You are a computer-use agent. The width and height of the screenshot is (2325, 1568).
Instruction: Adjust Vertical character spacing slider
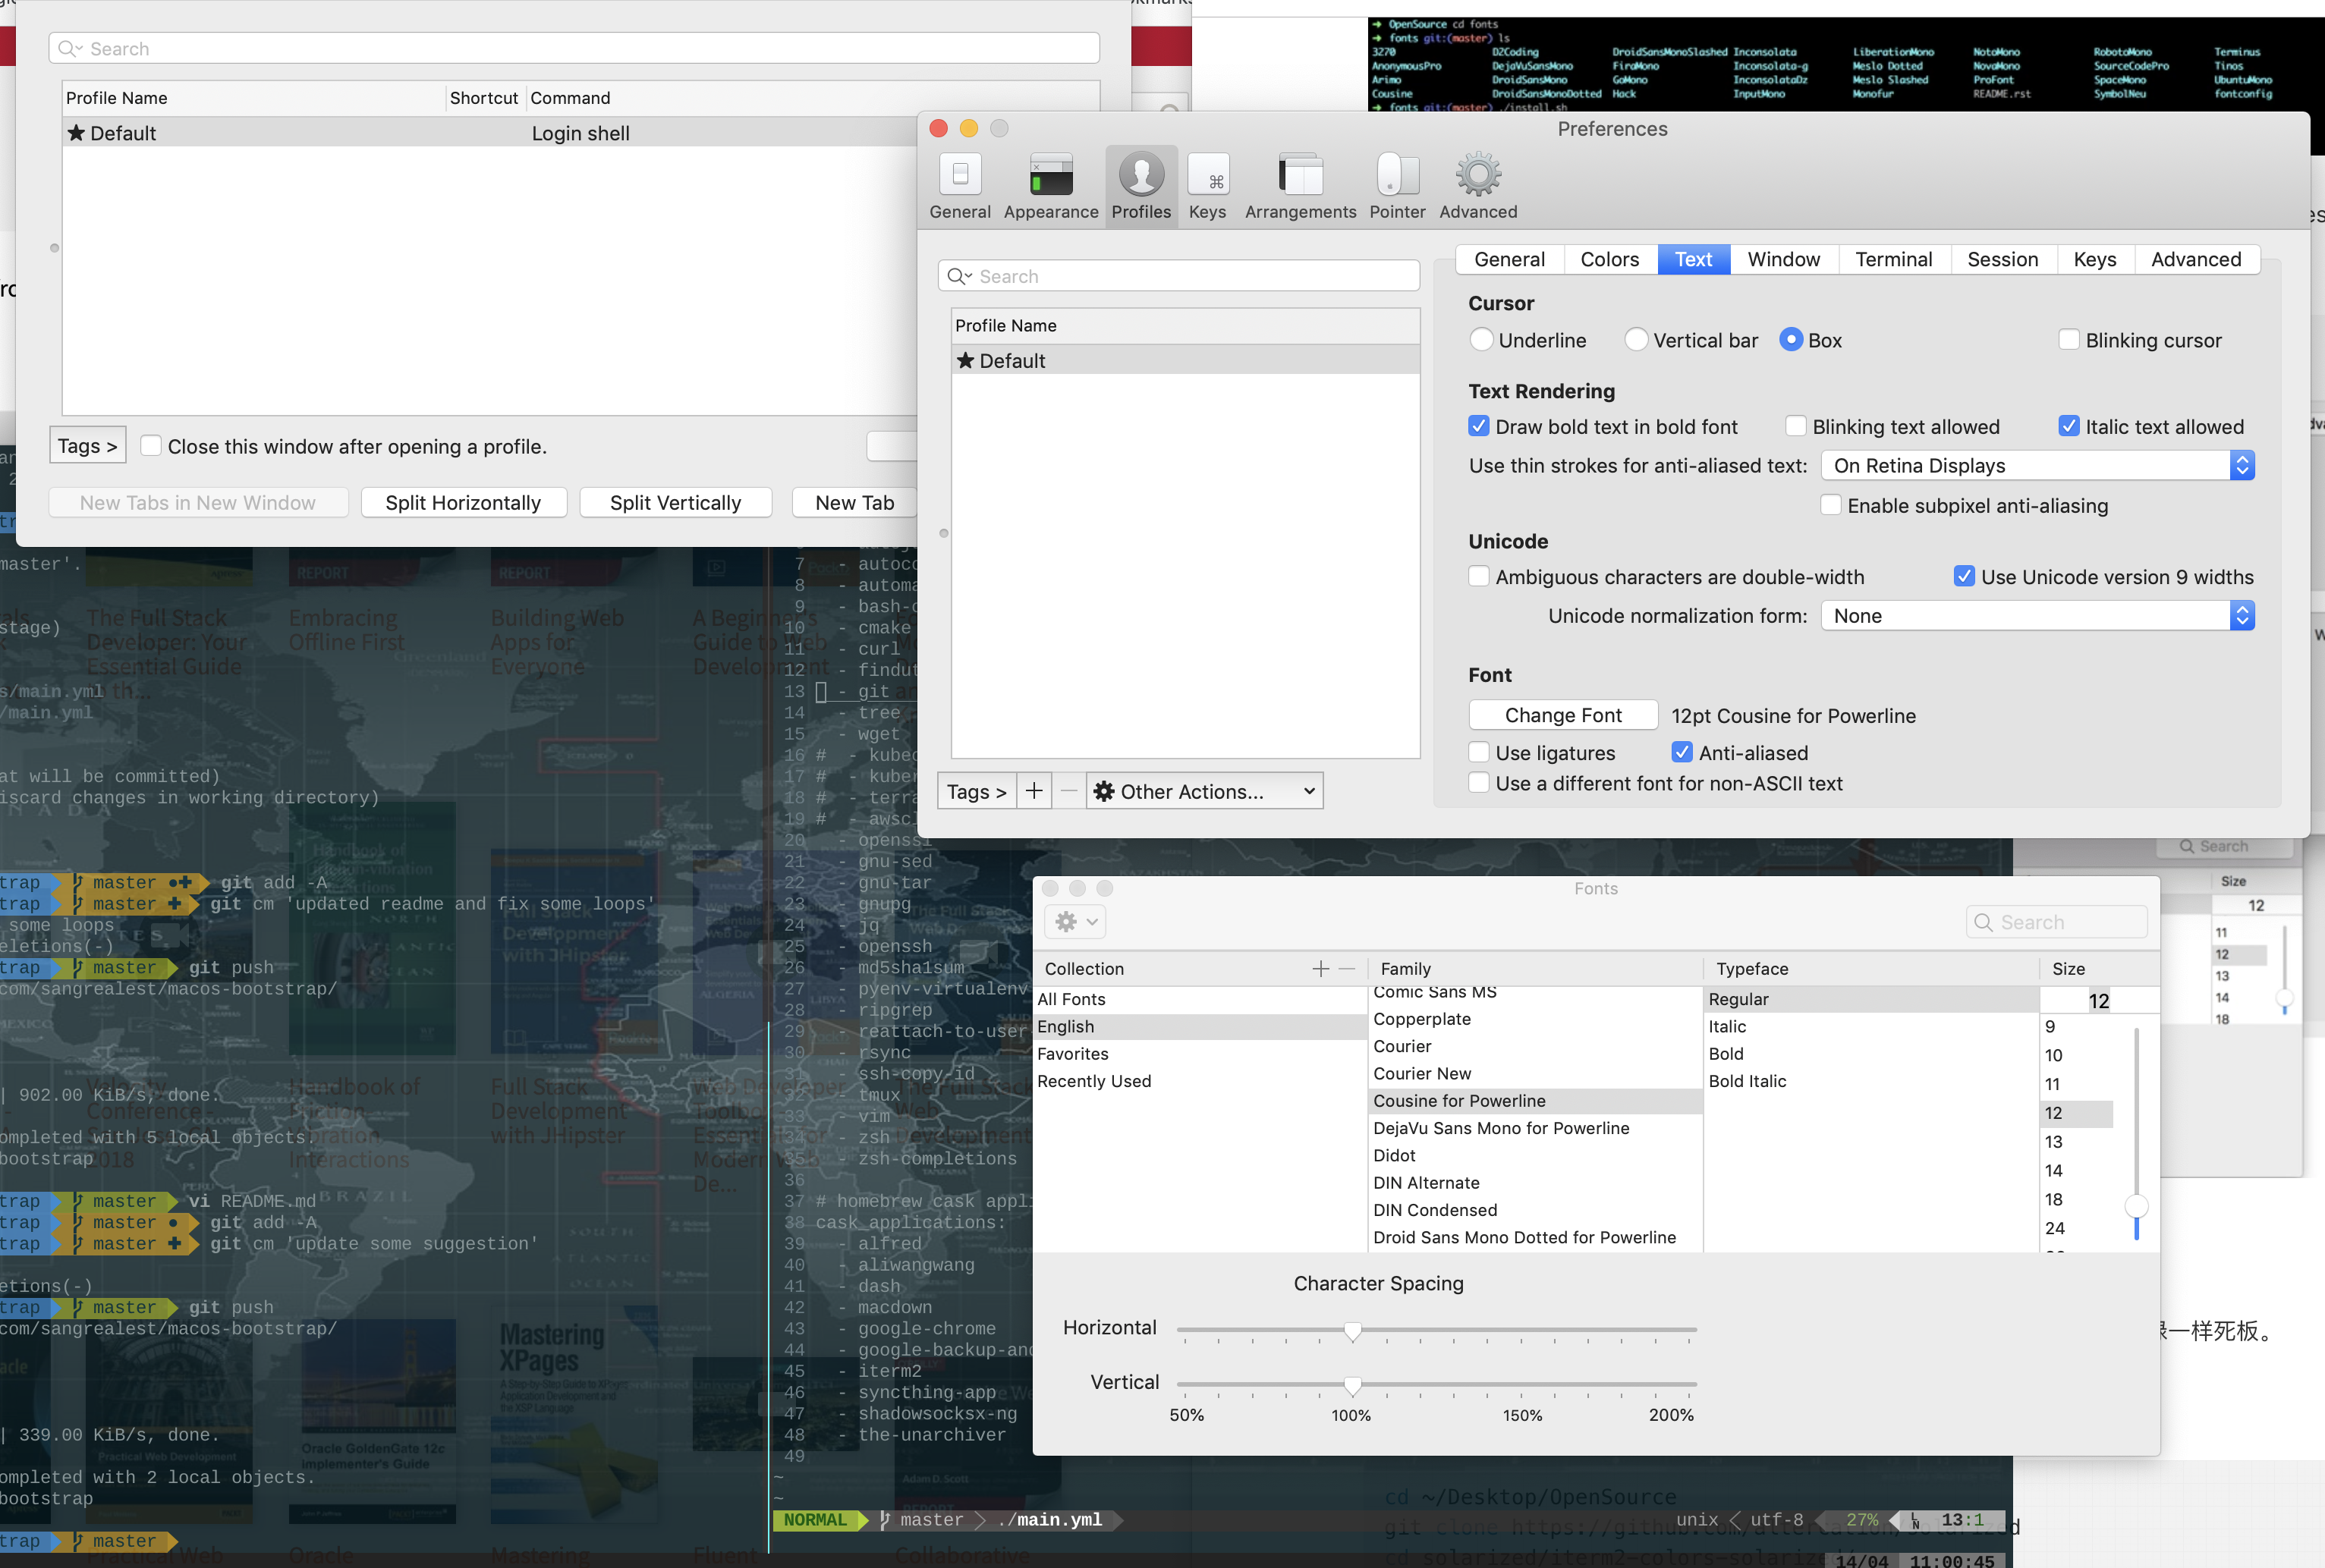point(1352,1385)
